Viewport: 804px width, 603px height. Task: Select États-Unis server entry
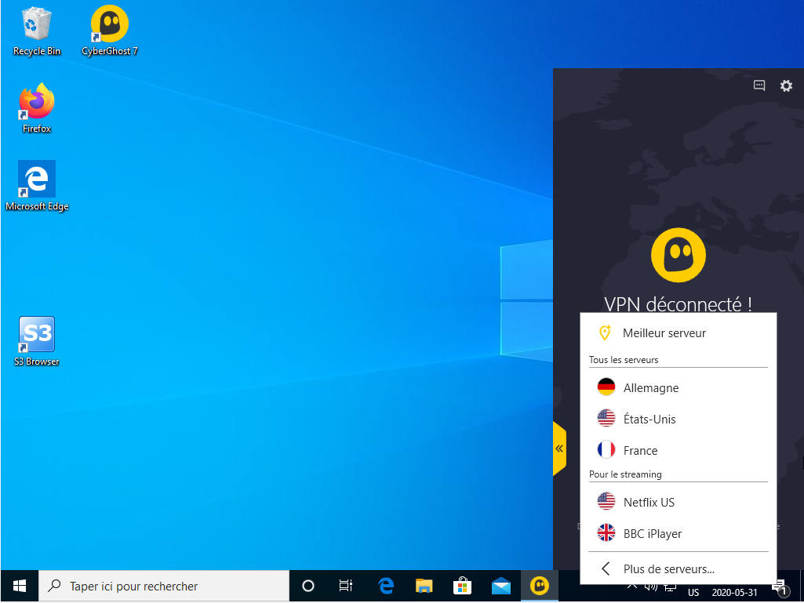click(649, 420)
